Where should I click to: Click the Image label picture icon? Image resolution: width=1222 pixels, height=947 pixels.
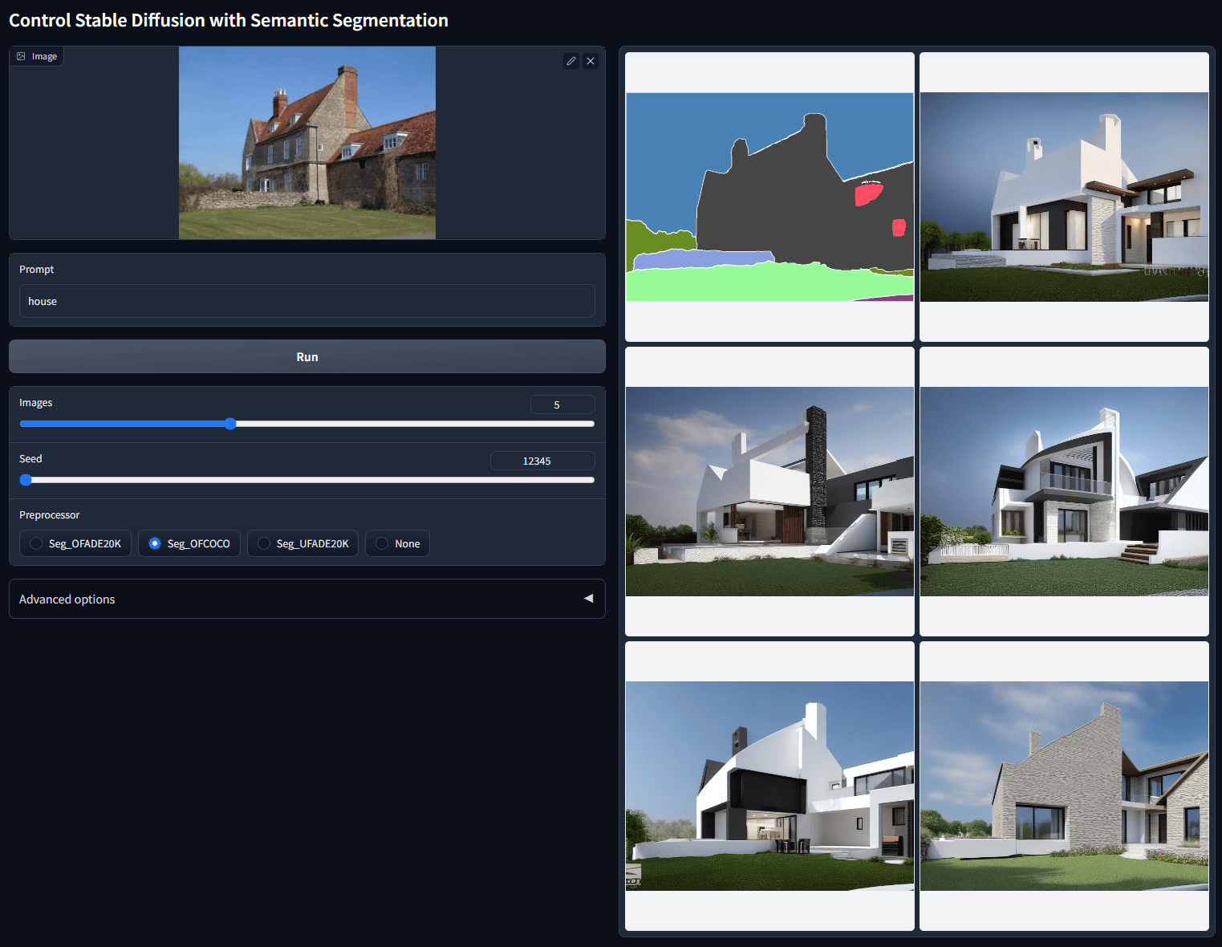click(20, 55)
